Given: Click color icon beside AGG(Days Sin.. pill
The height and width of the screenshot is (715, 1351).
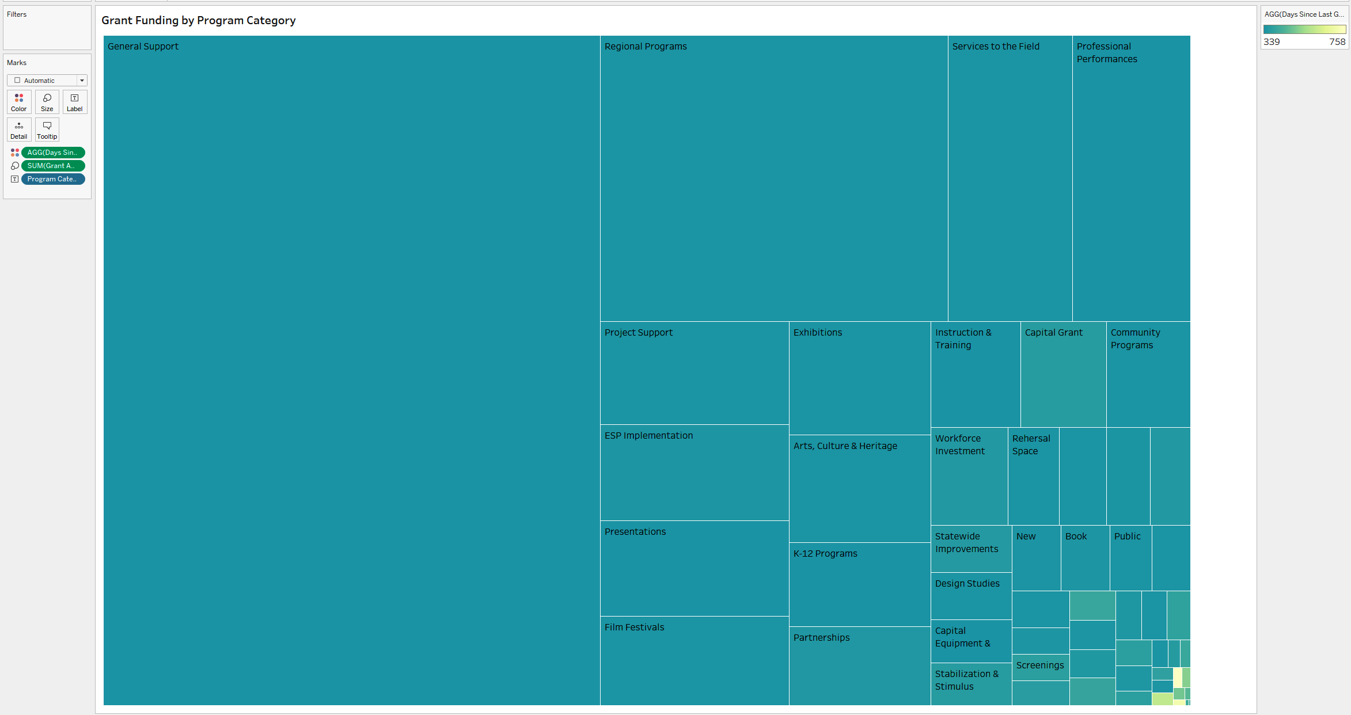Looking at the screenshot, I should tap(15, 153).
